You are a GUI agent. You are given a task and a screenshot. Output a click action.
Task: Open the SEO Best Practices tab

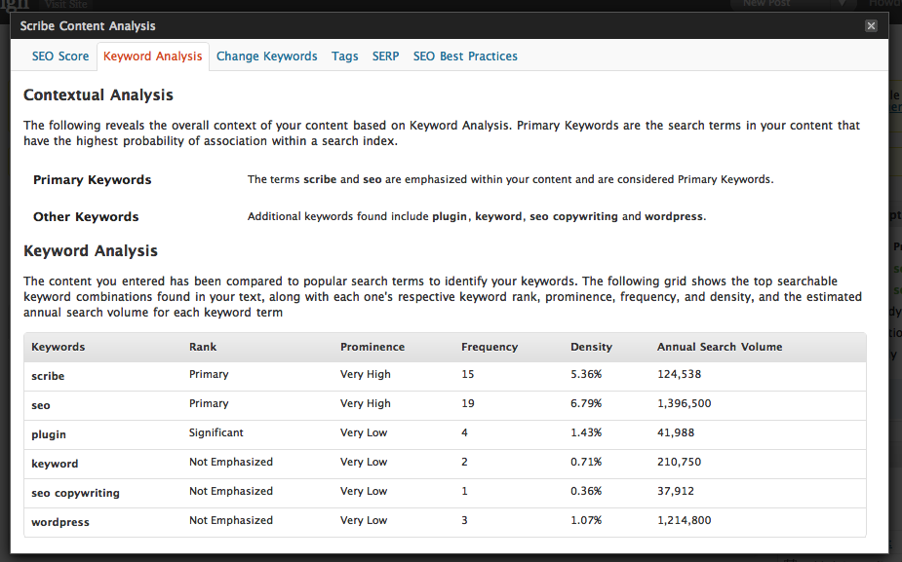465,56
